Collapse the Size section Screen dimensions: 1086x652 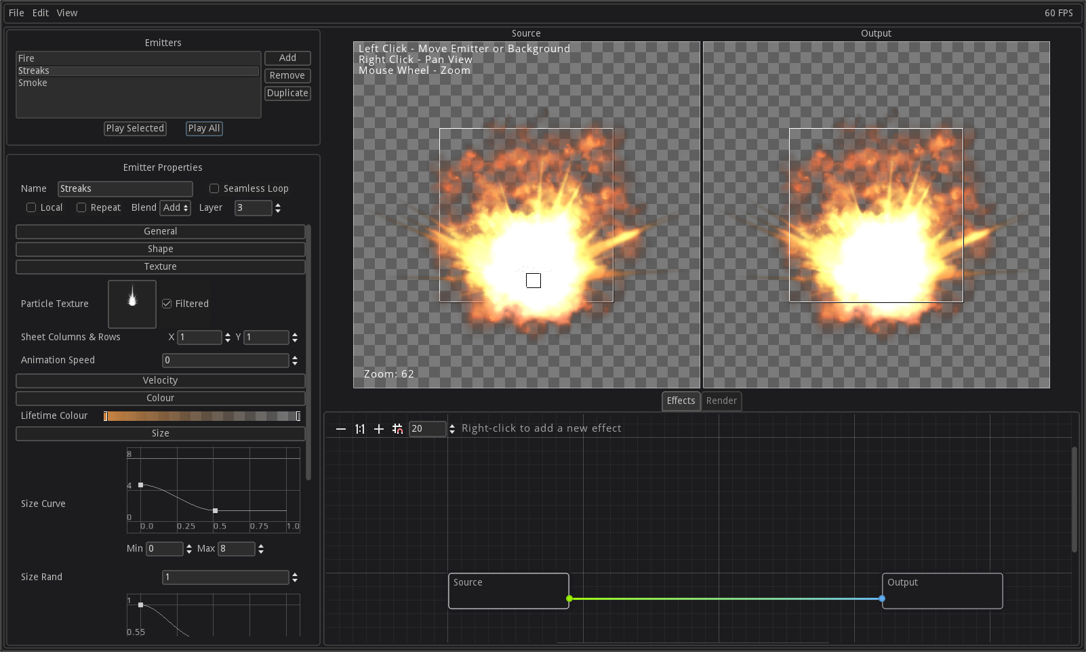click(160, 433)
